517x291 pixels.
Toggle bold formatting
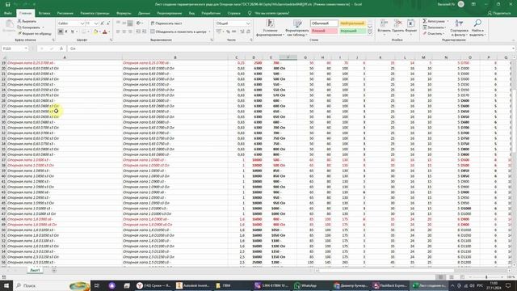click(x=61, y=32)
